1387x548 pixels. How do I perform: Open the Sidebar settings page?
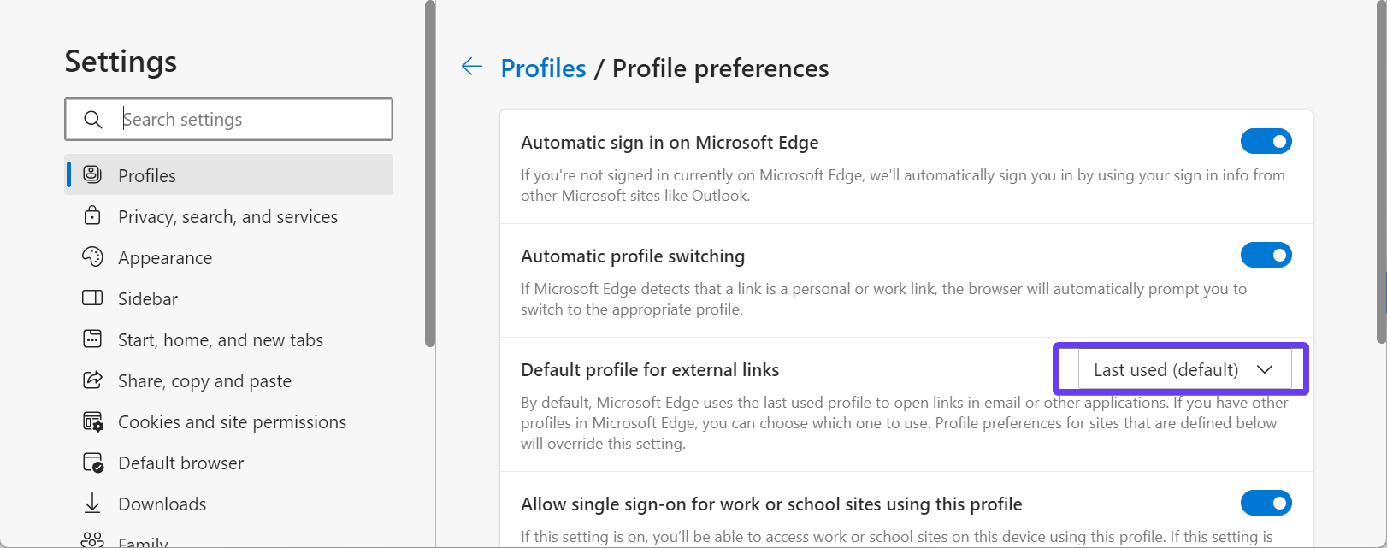point(229,298)
